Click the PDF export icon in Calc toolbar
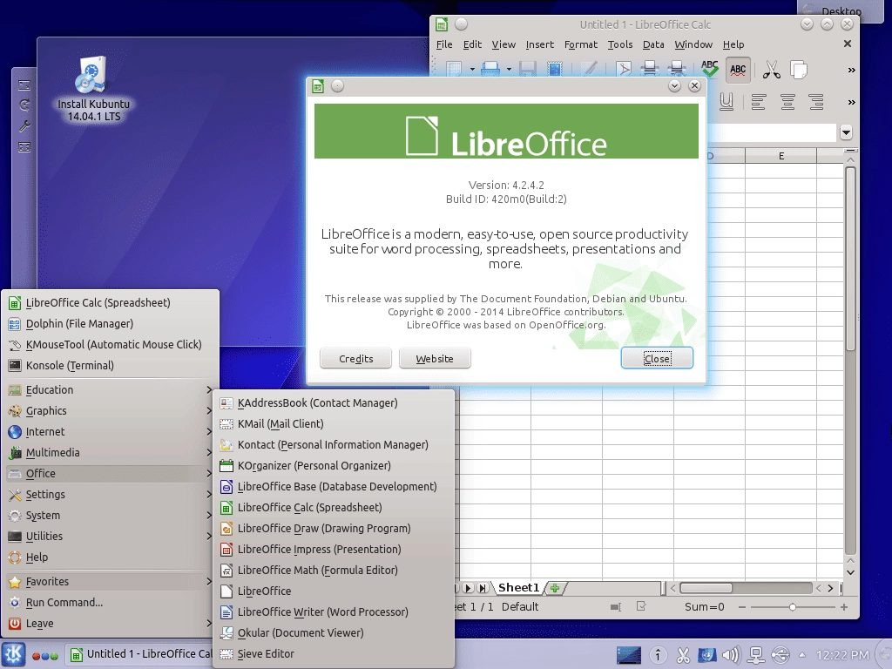This screenshot has height=669, width=892. [624, 70]
